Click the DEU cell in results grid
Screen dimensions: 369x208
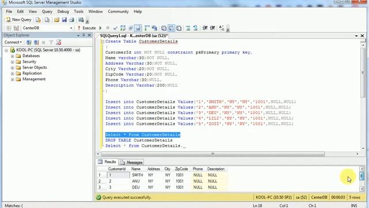click(x=135, y=187)
